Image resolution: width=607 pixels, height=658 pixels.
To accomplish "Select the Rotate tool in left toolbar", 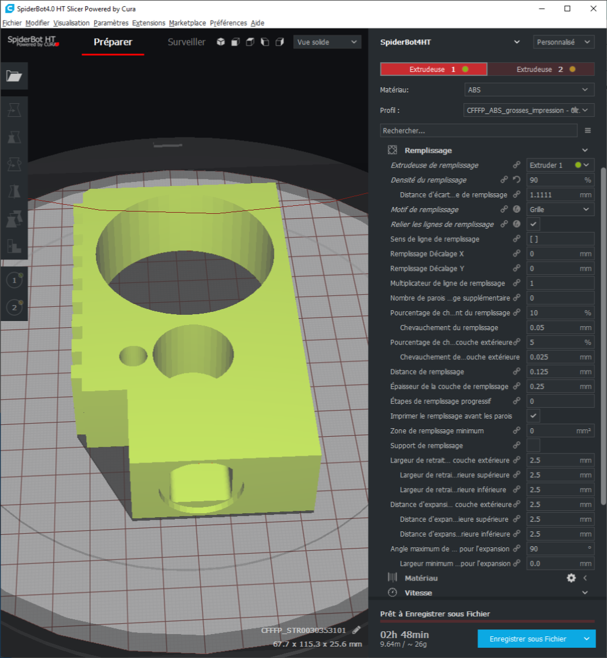I will [14, 164].
